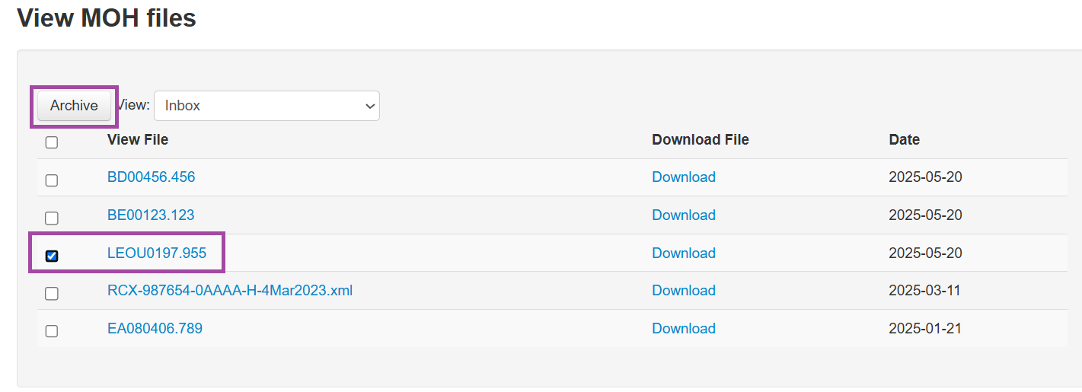Download the RCX-987654 xml file
This screenshot has width=1082, height=392.
pyautogui.click(x=684, y=291)
